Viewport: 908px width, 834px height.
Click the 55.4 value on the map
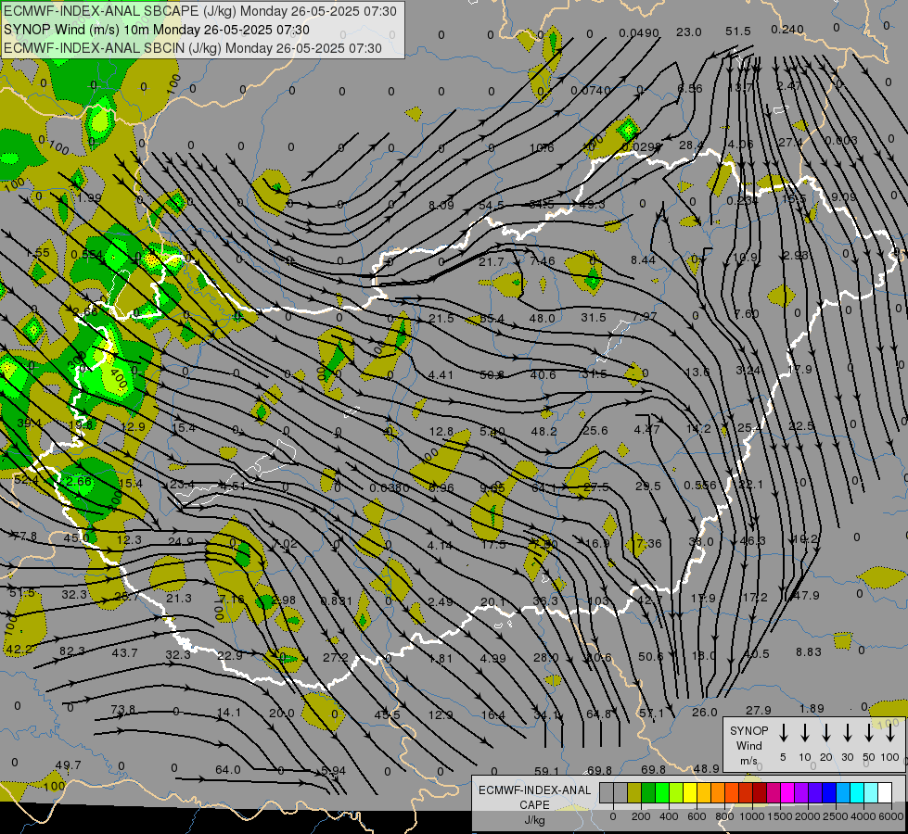[x=492, y=319]
